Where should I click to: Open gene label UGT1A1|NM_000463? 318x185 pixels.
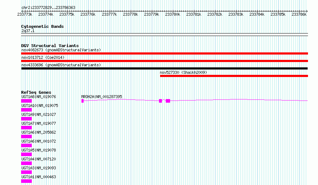39,177
